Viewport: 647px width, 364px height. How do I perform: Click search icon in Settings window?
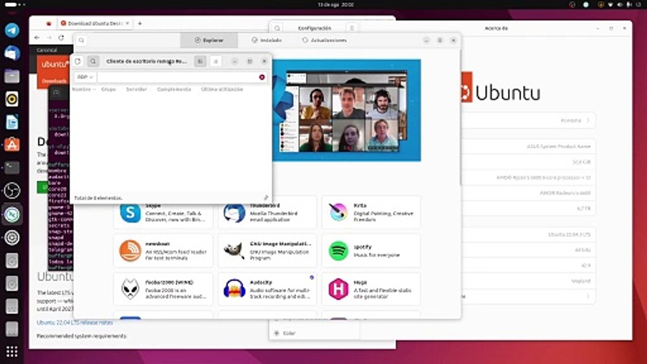coord(277,28)
